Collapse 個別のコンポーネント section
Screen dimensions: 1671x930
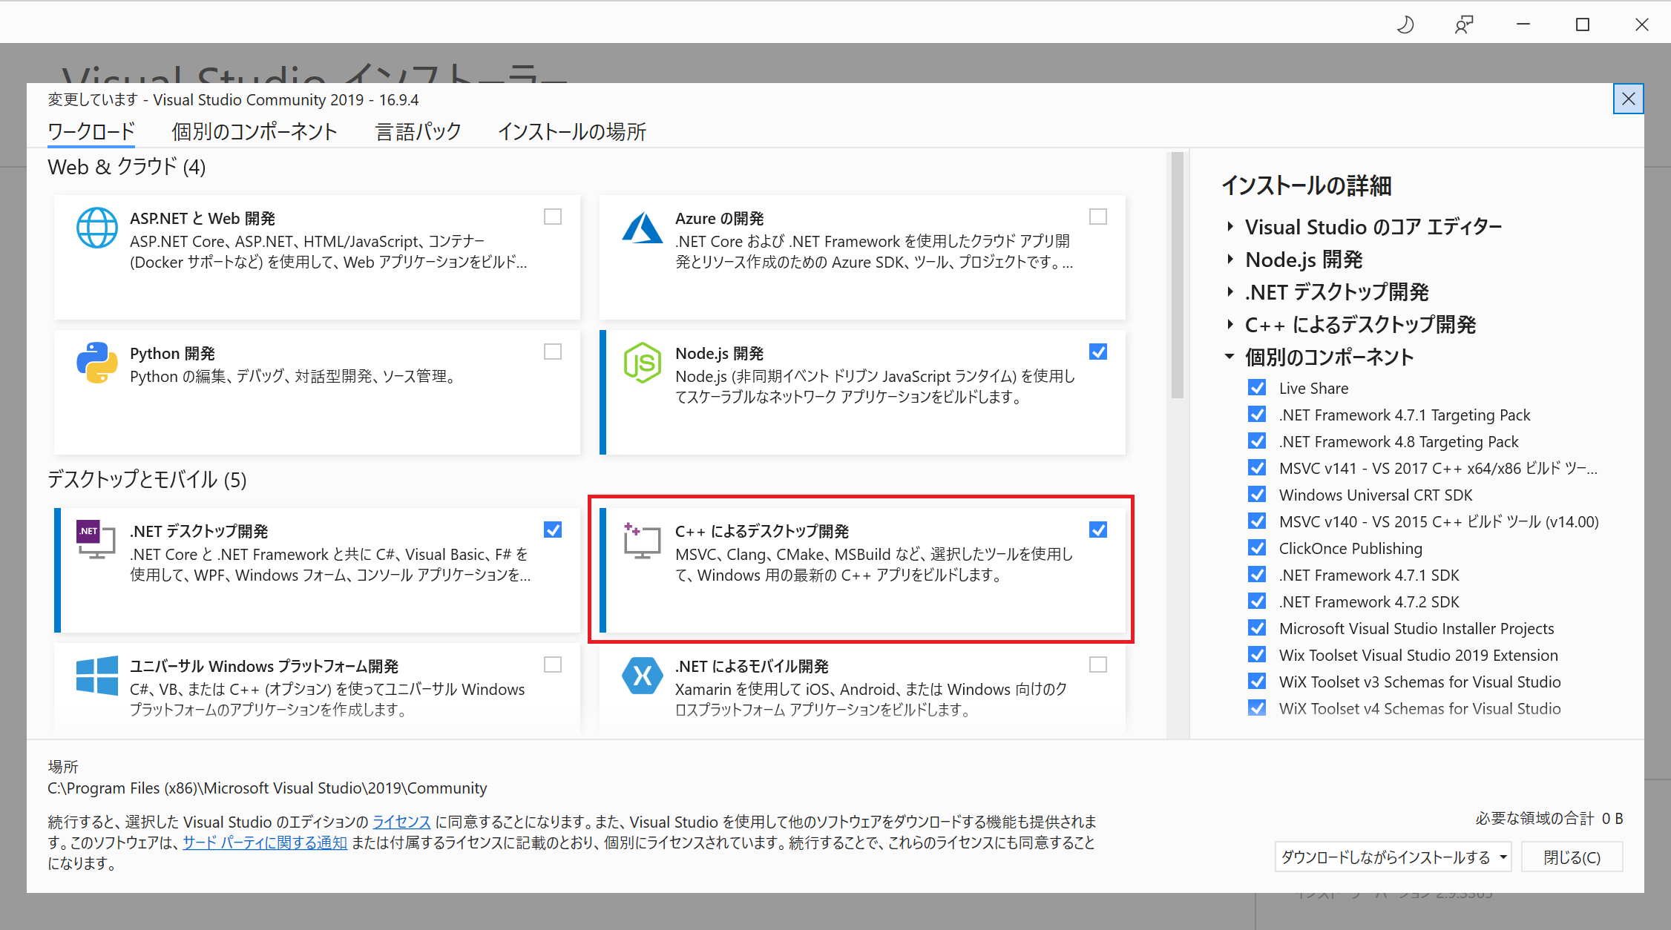[x=1230, y=357]
